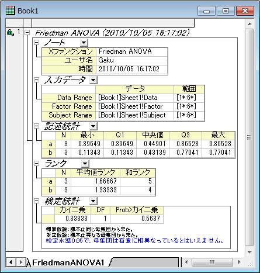The image size is (260, 273).
Task: Collapse the 入力データ section
Action: pos(36,80)
